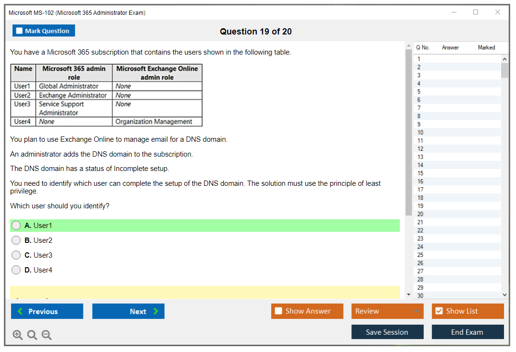Viewport: 516px width, 352px height.
Task: Click the End Exam button
Action: point(468,332)
